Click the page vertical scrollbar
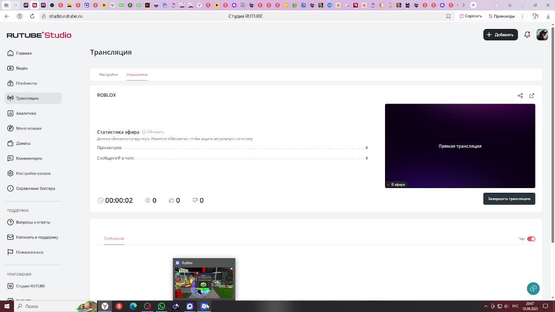The width and height of the screenshot is (555, 312). tap(552, 134)
